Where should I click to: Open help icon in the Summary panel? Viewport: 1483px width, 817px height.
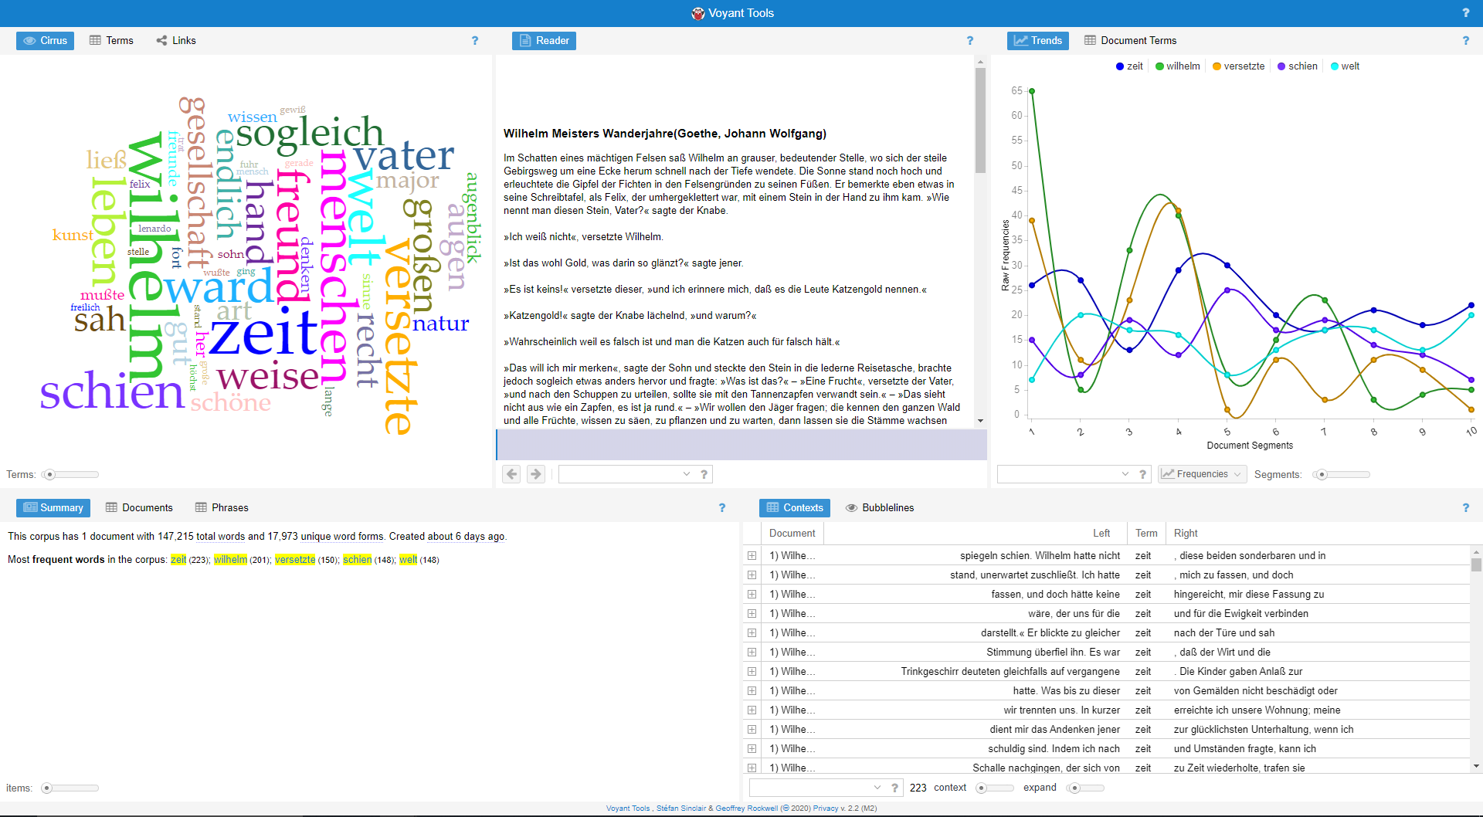pyautogui.click(x=722, y=508)
